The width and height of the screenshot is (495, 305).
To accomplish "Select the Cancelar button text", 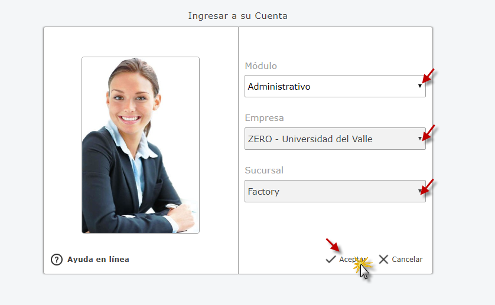I will click(407, 259).
